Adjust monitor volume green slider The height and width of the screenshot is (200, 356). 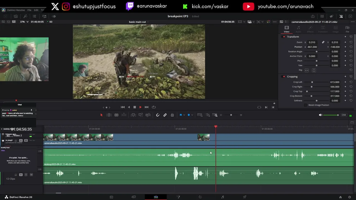pyautogui.click(x=331, y=115)
